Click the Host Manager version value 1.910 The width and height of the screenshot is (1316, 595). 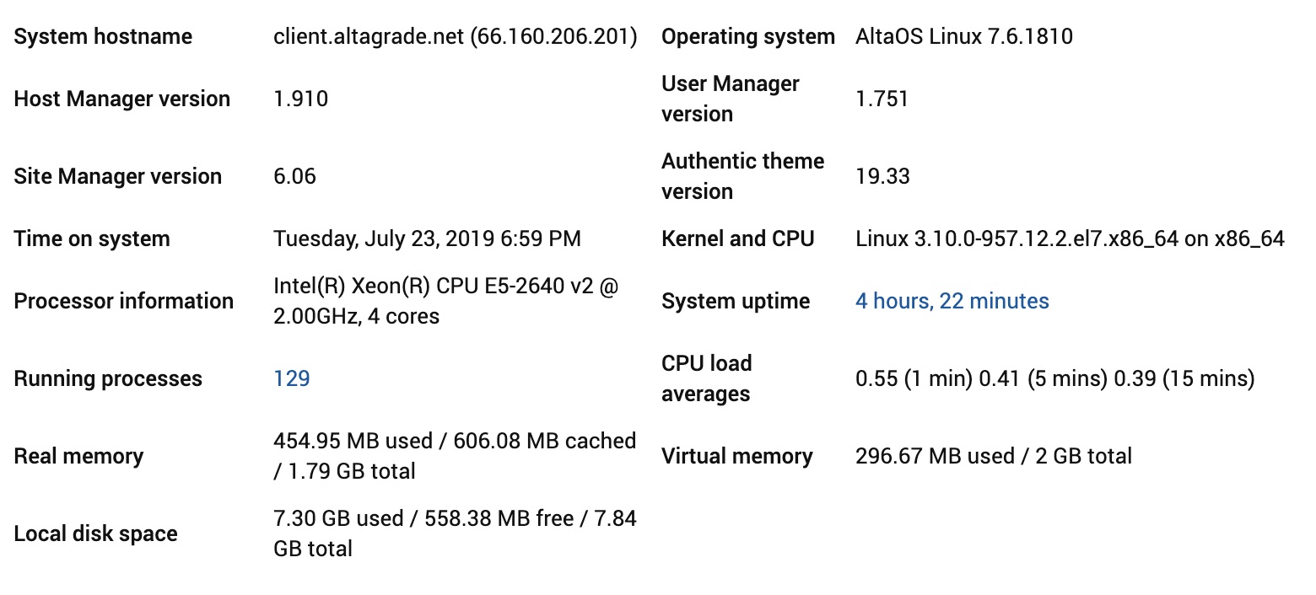(x=301, y=99)
